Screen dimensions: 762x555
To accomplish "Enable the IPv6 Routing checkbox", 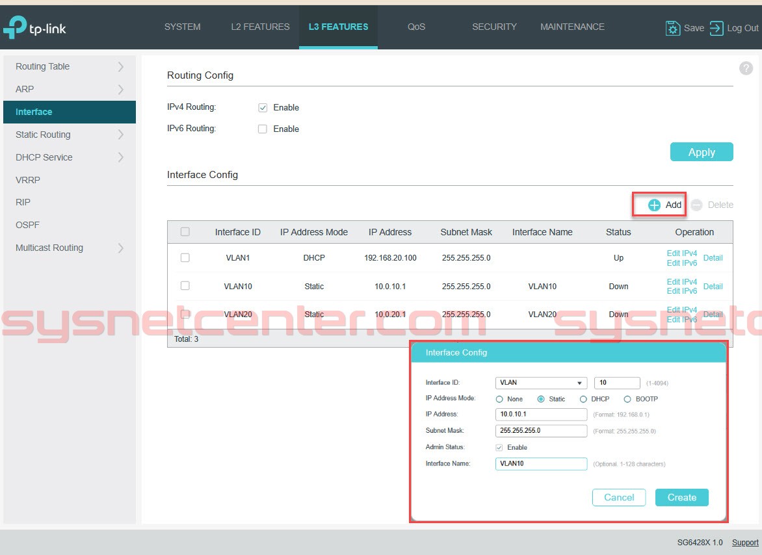I will (x=263, y=129).
